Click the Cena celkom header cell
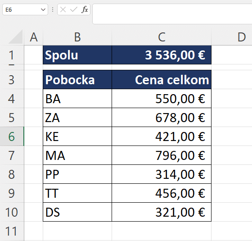This screenshot has width=252, height=241. [162, 80]
